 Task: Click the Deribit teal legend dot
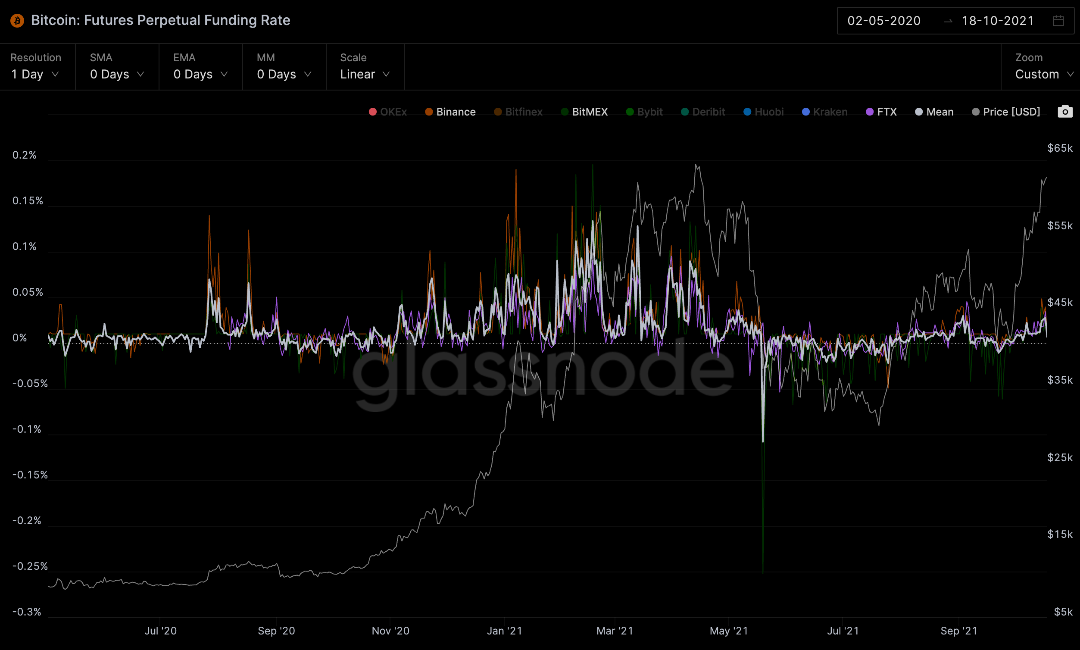684,112
